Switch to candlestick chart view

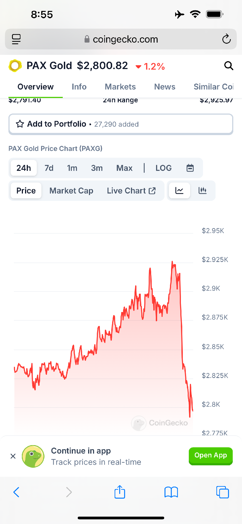[x=202, y=190]
